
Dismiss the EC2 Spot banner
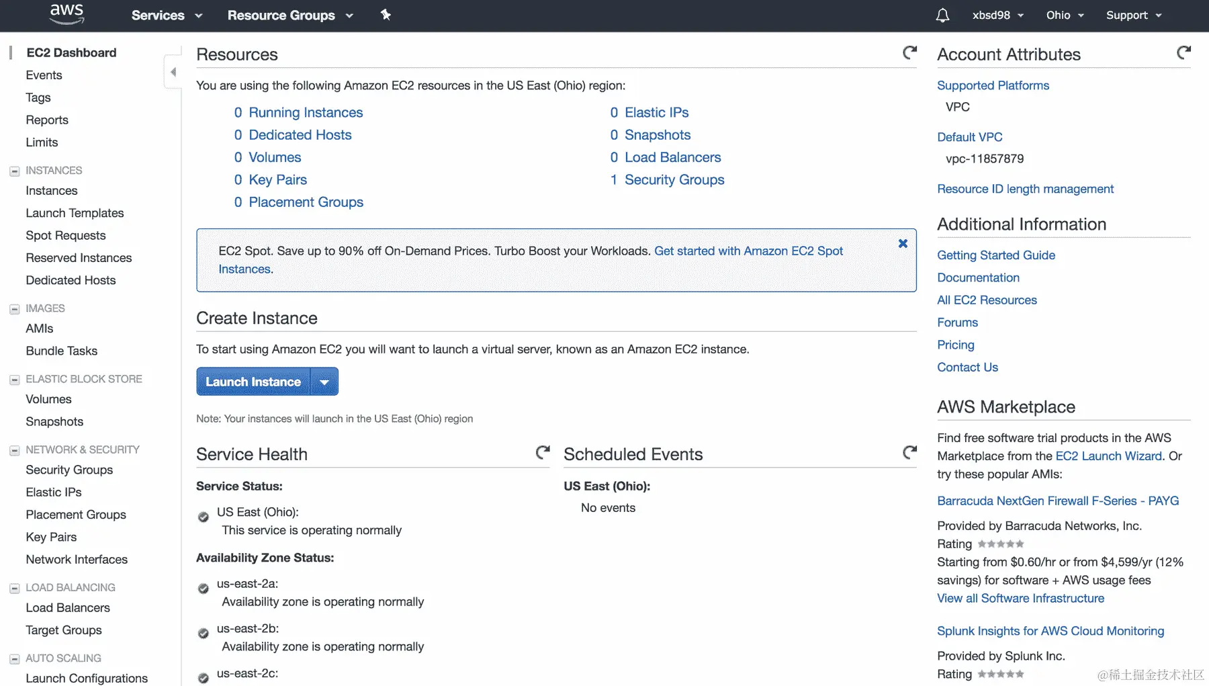[x=903, y=244]
